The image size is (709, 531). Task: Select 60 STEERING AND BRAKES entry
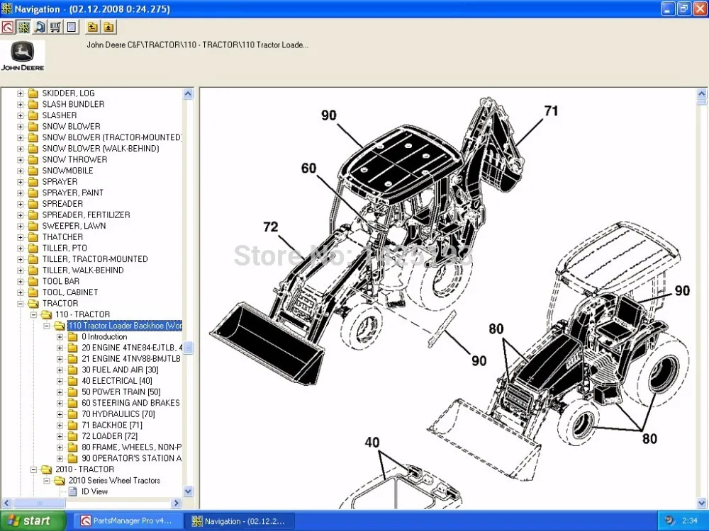coord(131,404)
